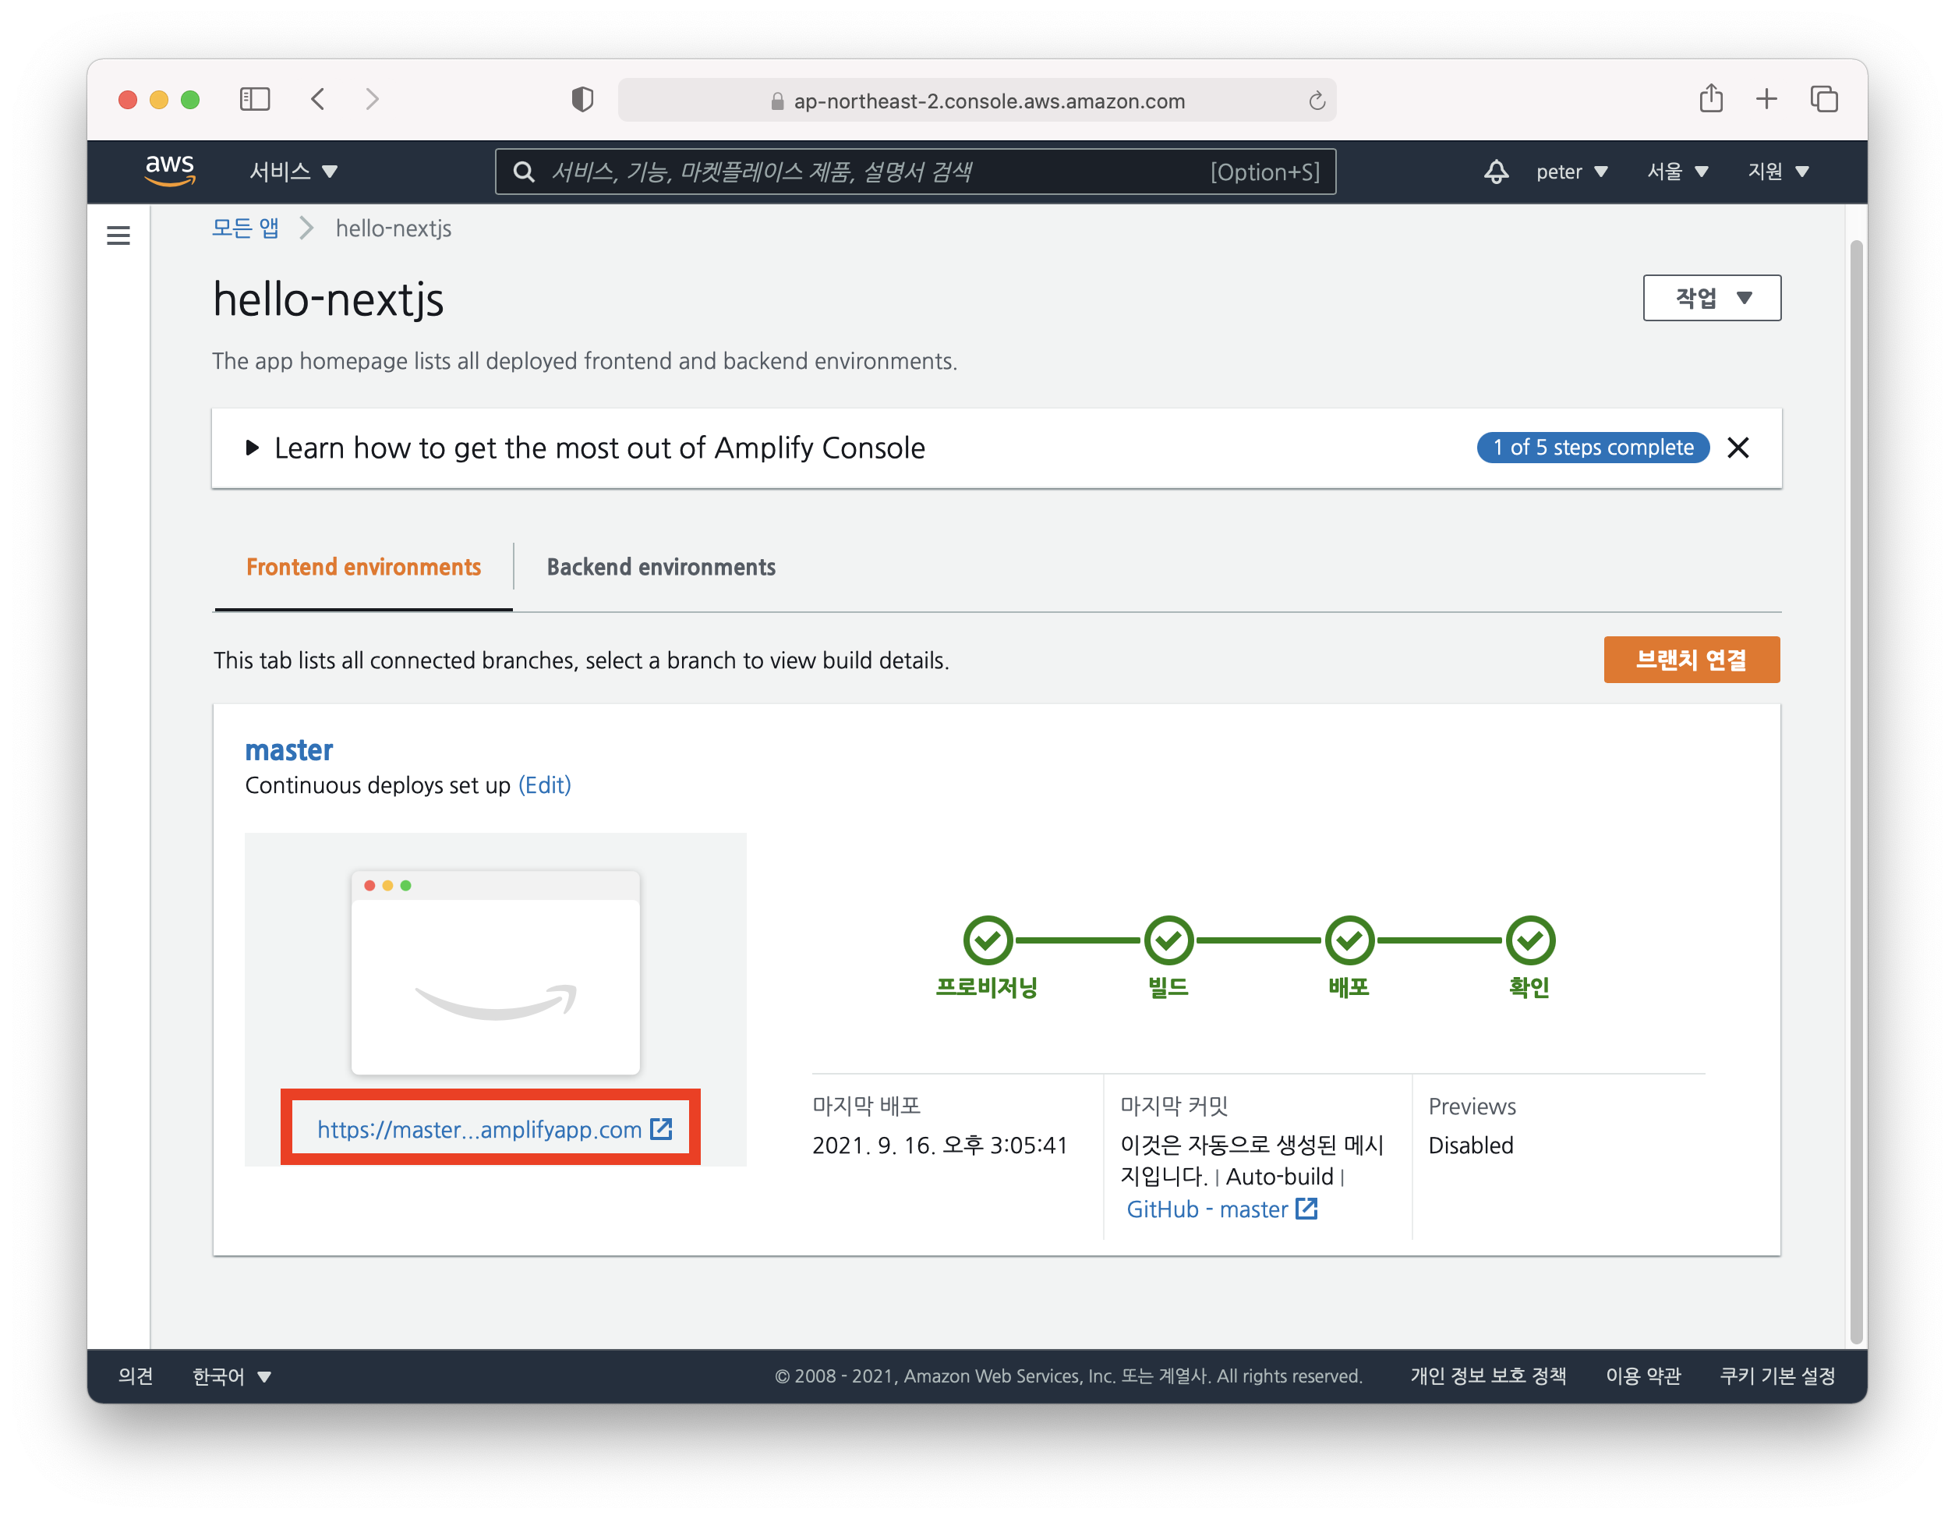Reload the page with the refresh icon
Viewport: 1955px width, 1519px height.
[x=1316, y=101]
